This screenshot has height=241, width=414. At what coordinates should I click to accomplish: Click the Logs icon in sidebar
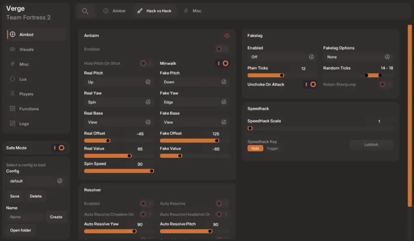pos(13,123)
